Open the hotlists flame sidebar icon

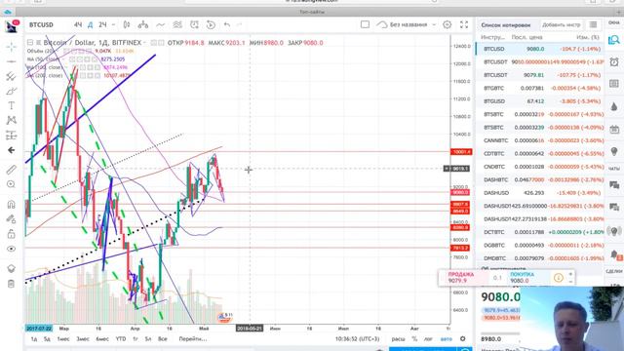pos(614,106)
